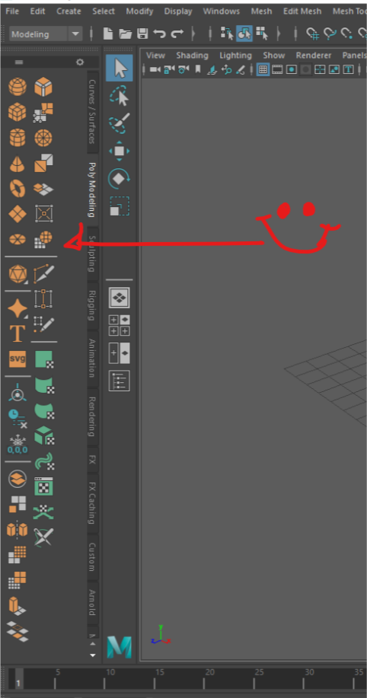Activate the Rotate tool

[x=119, y=179]
